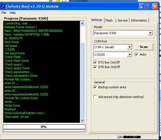Enable Advanced chip detection method
The image size is (161, 140).
click(95, 97)
